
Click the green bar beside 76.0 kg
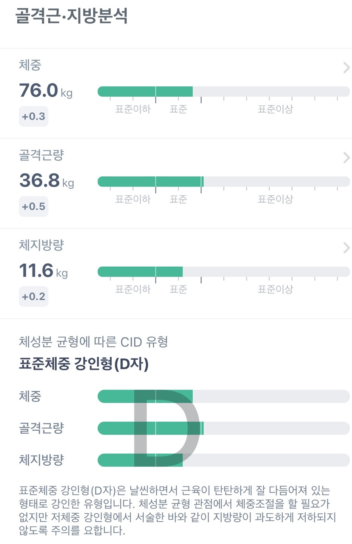[145, 91]
